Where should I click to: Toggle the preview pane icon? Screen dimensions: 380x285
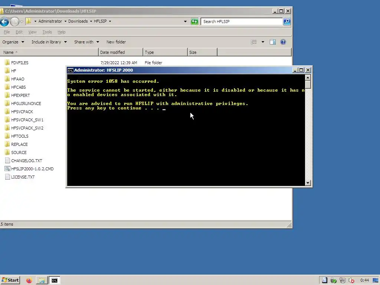tap(273, 42)
